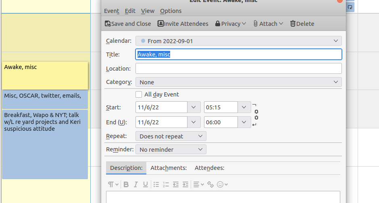379x203 pixels.
Task: Expand the Repeat dropdown
Action: (171, 136)
